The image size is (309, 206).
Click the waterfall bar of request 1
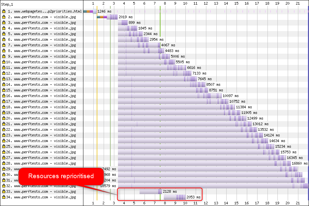tap(90, 11)
